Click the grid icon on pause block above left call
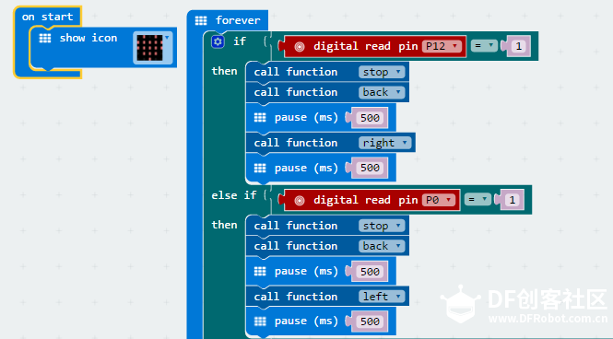This screenshot has width=613, height=339. [x=260, y=272]
